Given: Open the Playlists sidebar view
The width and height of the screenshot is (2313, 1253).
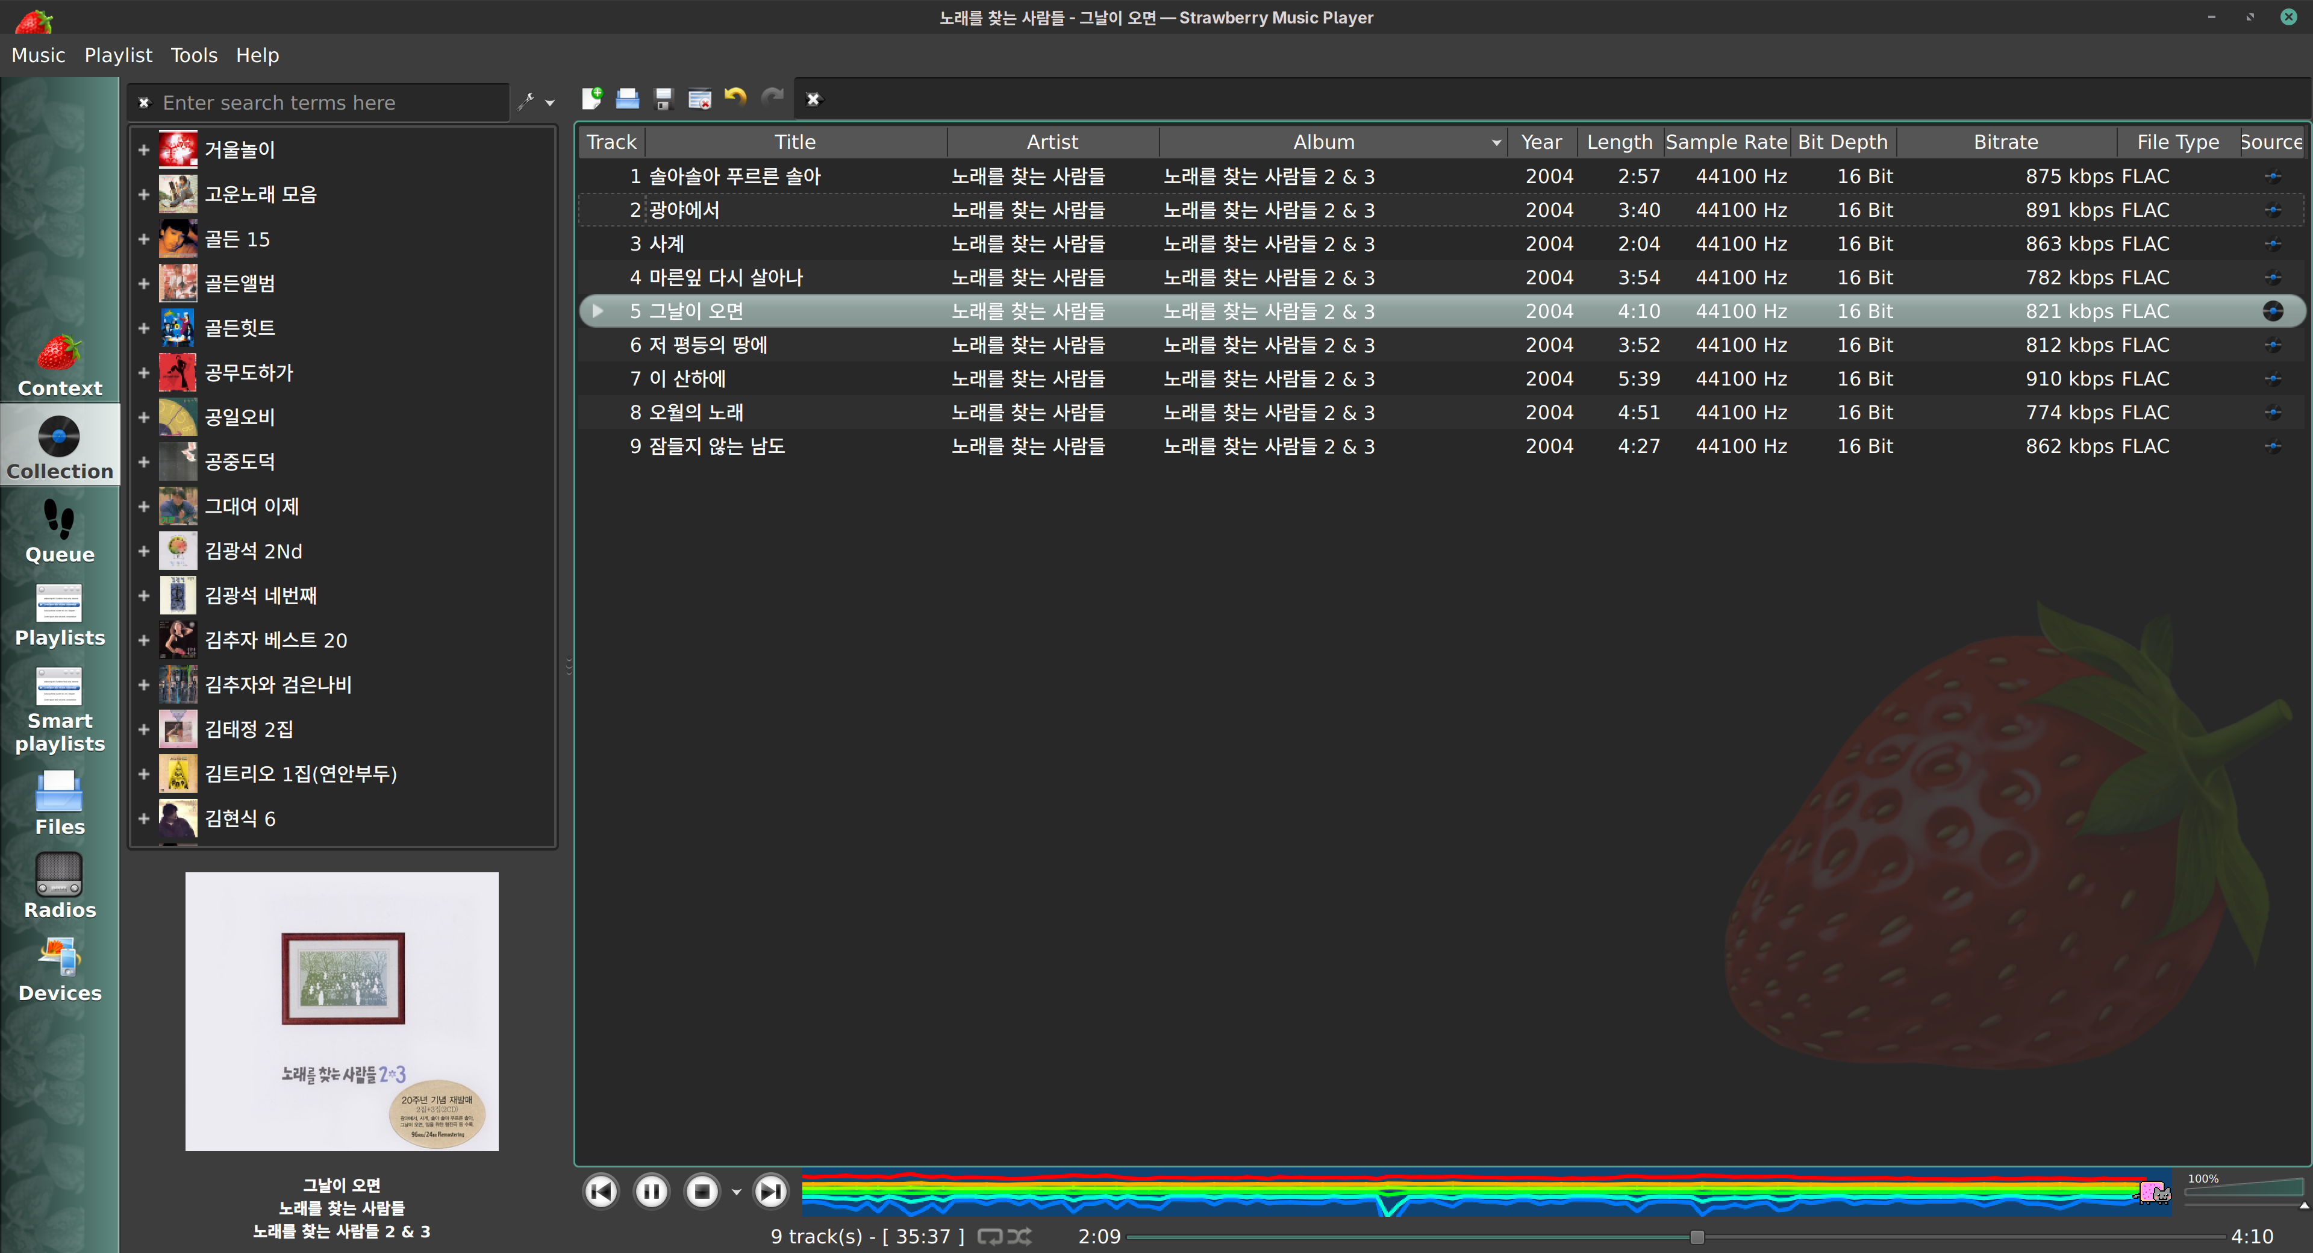Looking at the screenshot, I should pos(59,615).
